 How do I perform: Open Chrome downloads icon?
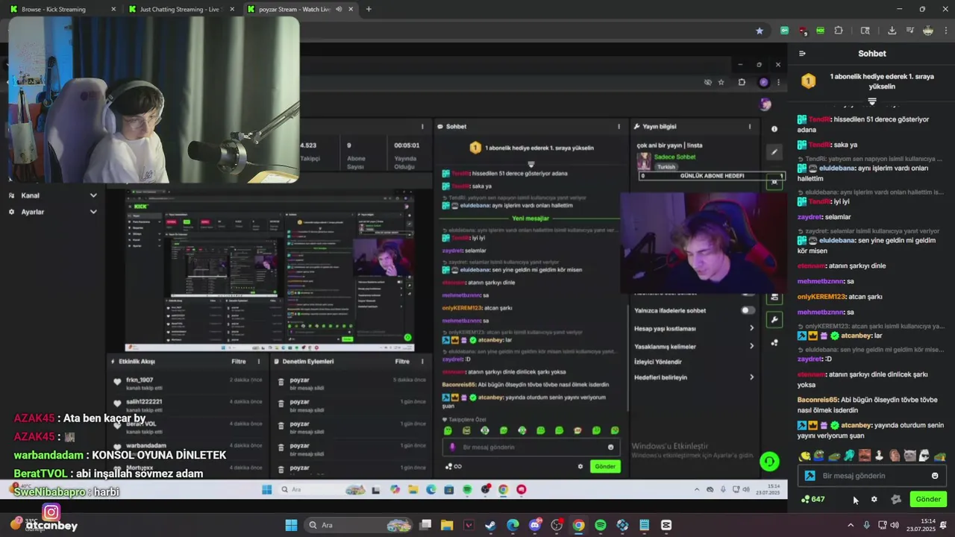(892, 31)
